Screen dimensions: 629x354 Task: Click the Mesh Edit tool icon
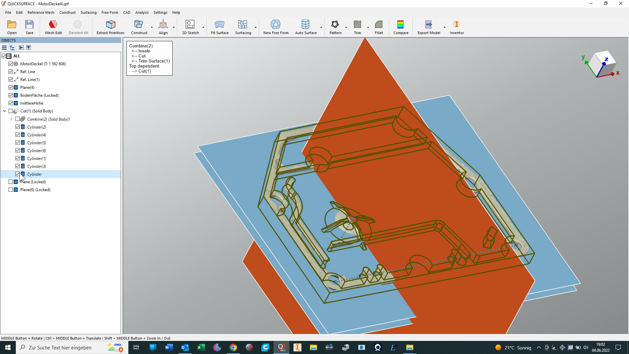[x=53, y=25]
